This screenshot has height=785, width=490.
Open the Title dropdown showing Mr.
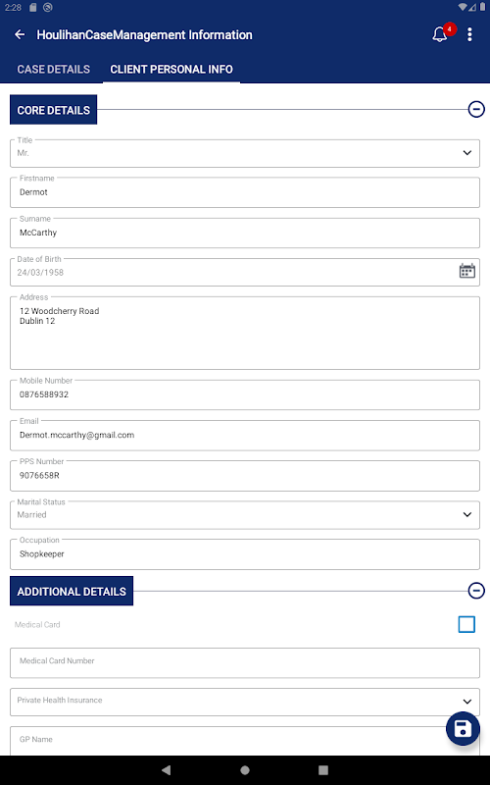tap(245, 153)
